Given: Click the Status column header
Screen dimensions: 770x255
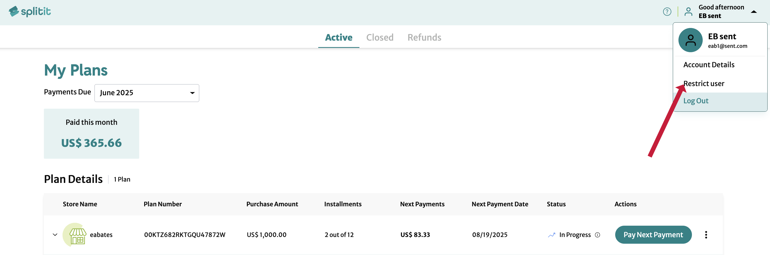Looking at the screenshot, I should point(556,204).
